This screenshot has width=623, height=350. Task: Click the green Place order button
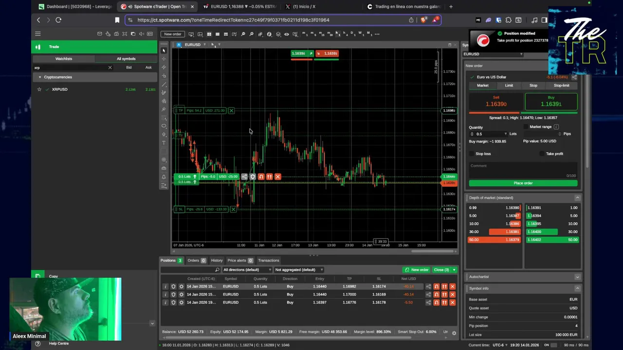pos(523,183)
